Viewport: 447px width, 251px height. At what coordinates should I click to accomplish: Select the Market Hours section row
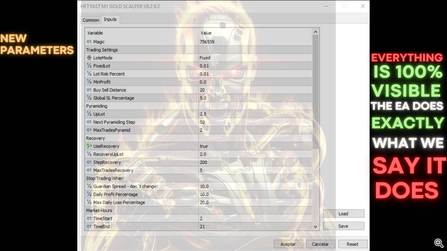coord(199,210)
